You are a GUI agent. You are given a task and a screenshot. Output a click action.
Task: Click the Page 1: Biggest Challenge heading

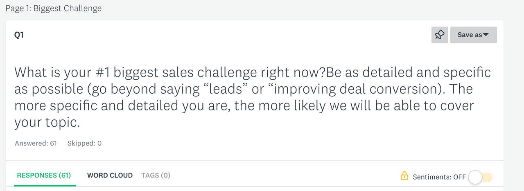click(x=53, y=8)
